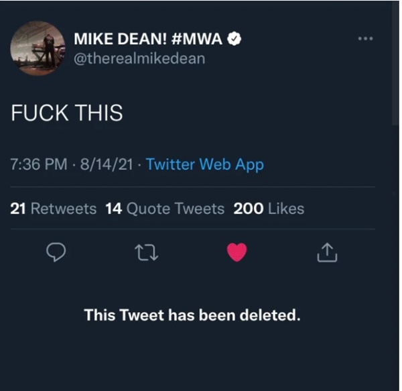
Task: Unlike the tweet via the red heart
Action: (237, 252)
